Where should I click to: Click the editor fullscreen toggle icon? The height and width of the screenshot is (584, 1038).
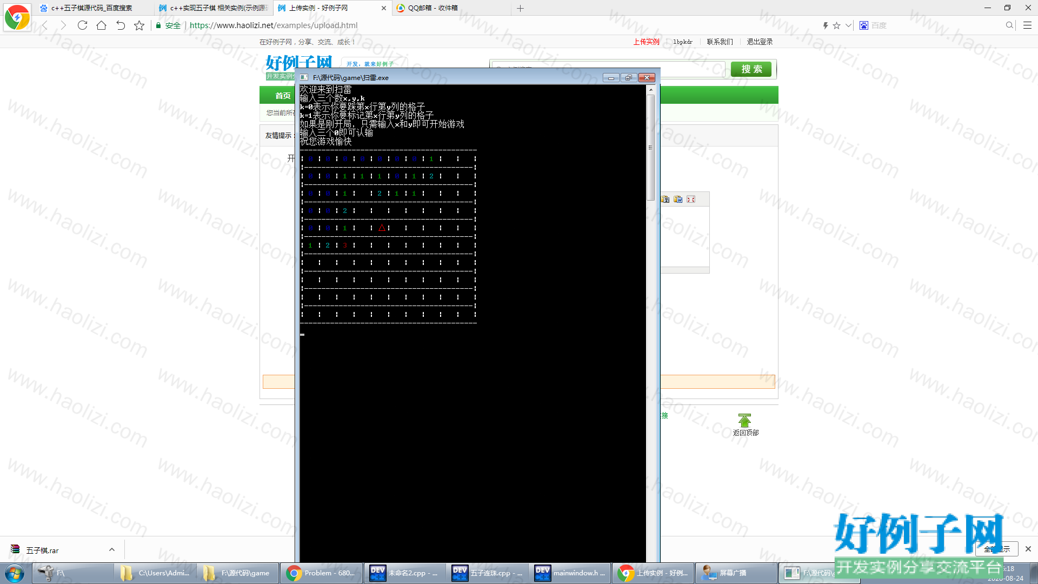click(x=691, y=200)
